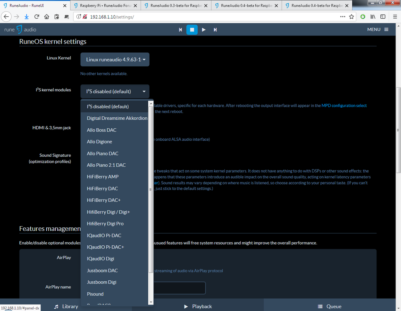
Task: Select Digital Dreamtime Akkordion option
Action: [x=114, y=118]
